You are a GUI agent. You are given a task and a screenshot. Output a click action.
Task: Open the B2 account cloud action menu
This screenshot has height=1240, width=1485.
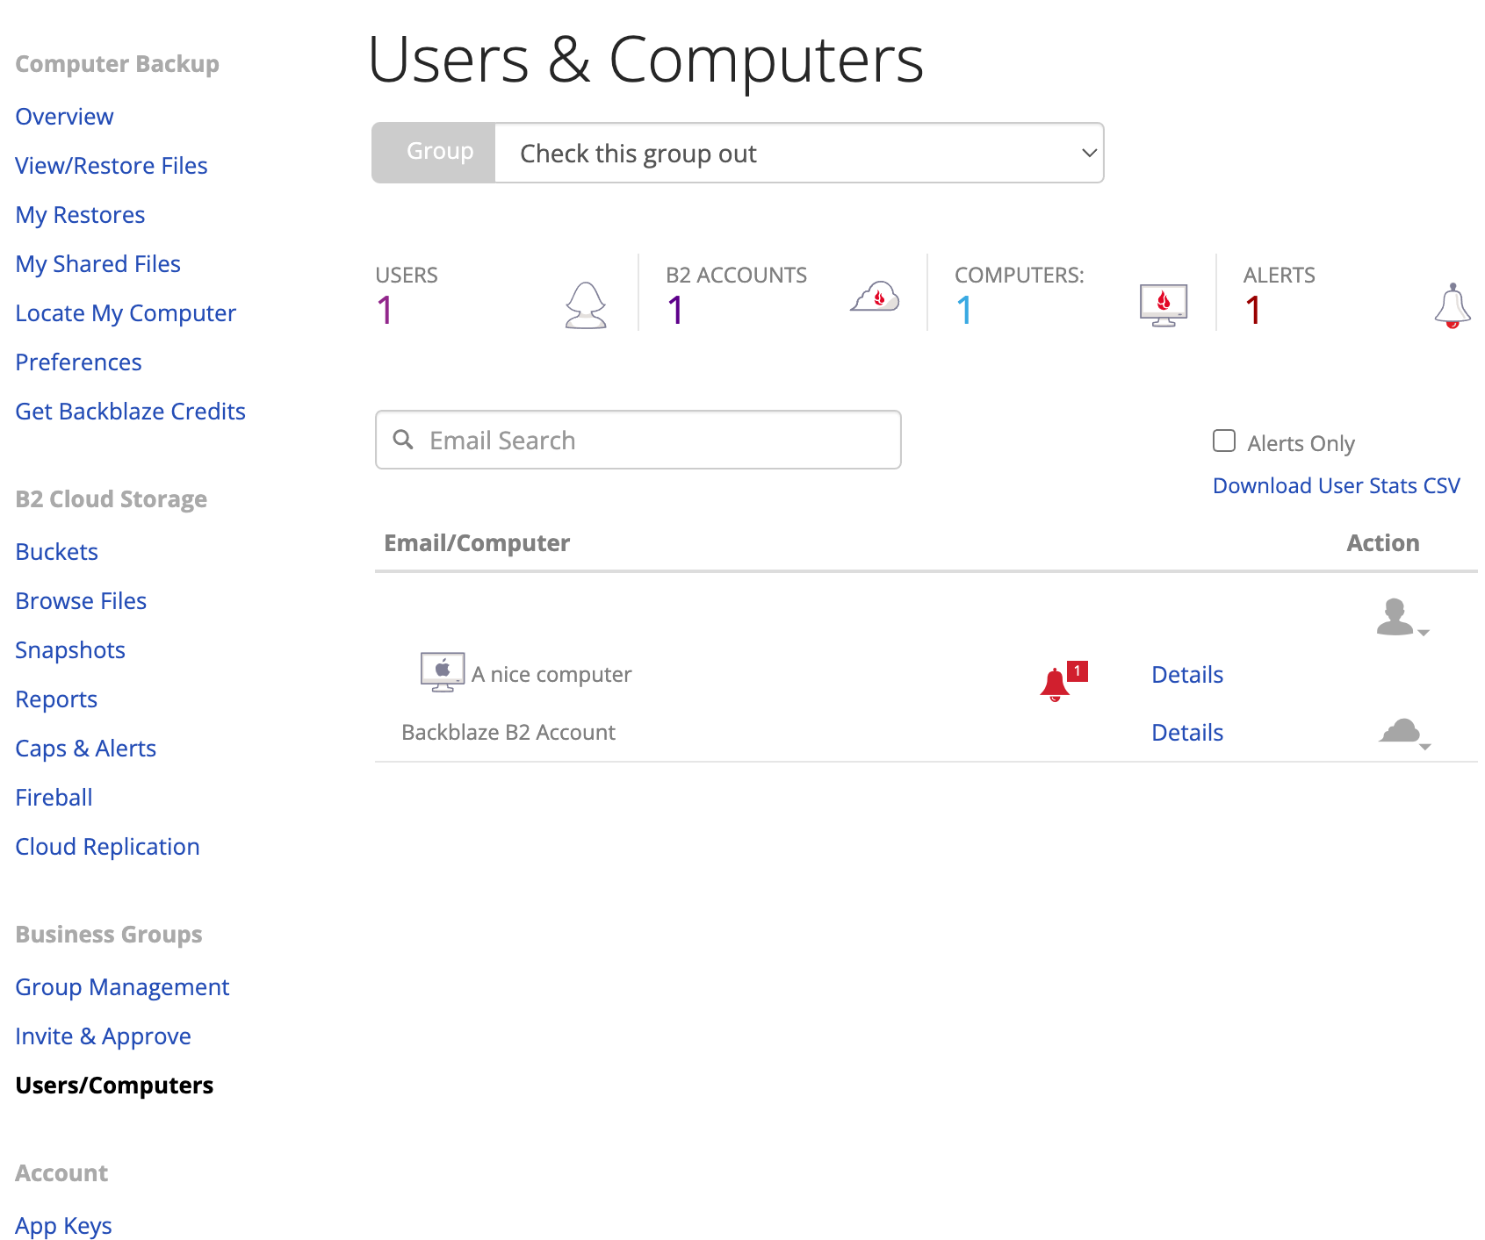coord(1404,733)
